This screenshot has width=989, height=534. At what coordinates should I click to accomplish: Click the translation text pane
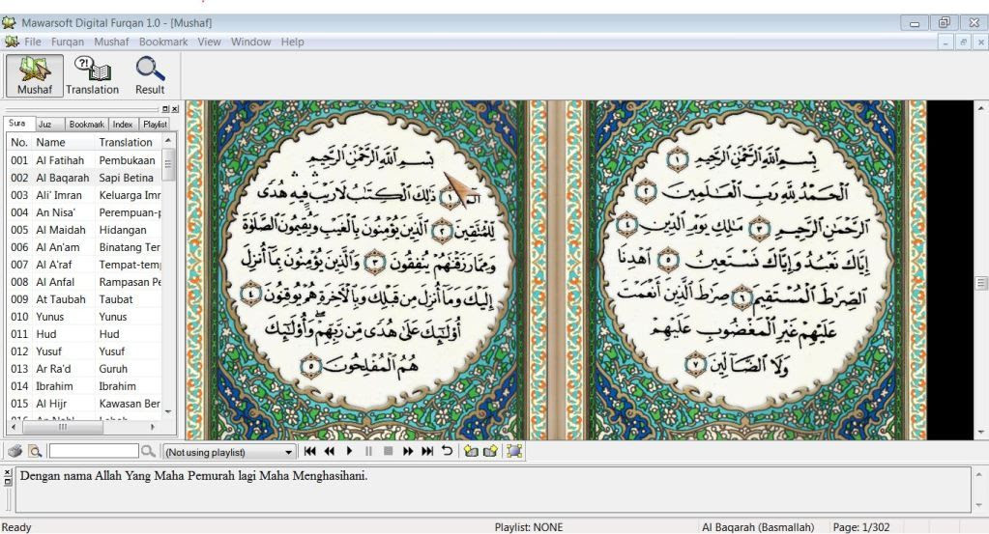493,490
